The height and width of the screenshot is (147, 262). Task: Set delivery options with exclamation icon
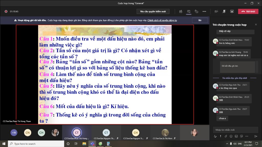pyautogui.click(x=221, y=136)
